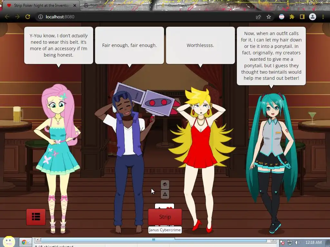Click the warning triangle report icon
The height and width of the screenshot is (247, 330).
(x=165, y=194)
